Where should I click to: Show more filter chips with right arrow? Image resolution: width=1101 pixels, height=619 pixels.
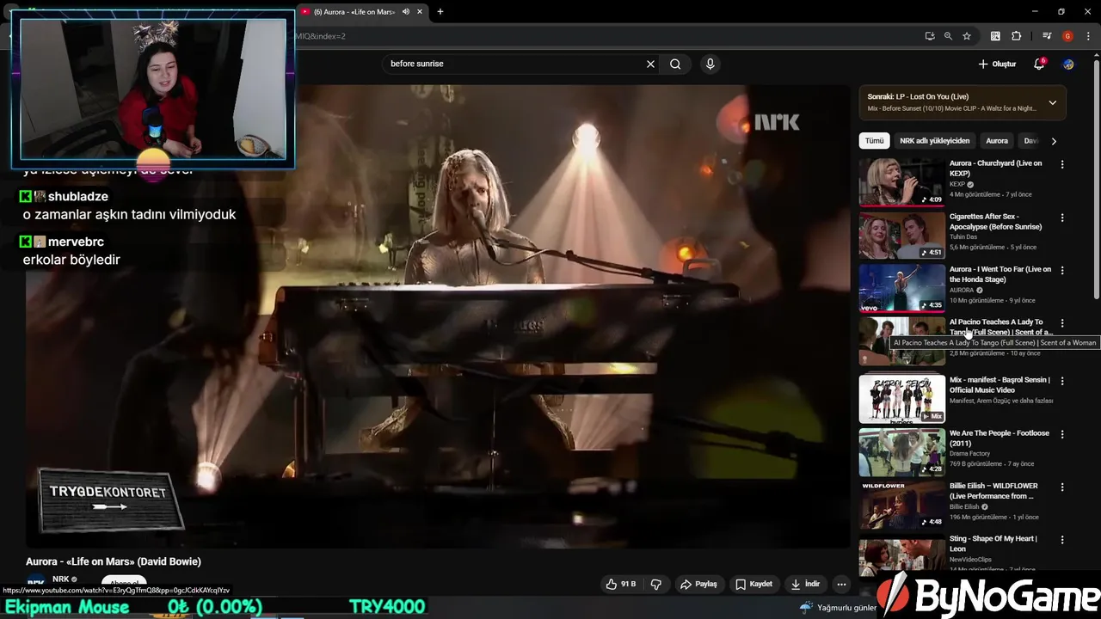pyautogui.click(x=1054, y=141)
